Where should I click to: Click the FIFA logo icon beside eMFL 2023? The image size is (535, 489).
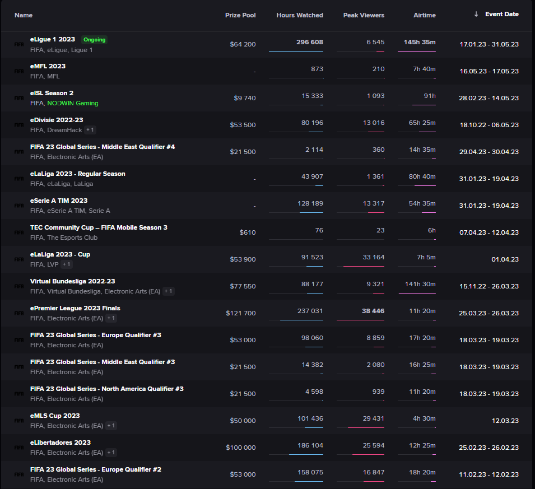19,71
